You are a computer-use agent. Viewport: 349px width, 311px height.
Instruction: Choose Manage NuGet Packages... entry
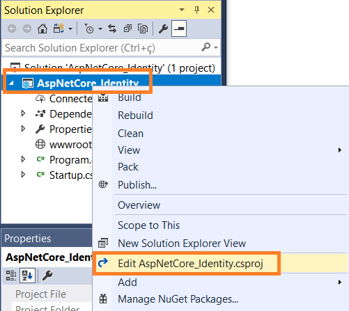178,299
